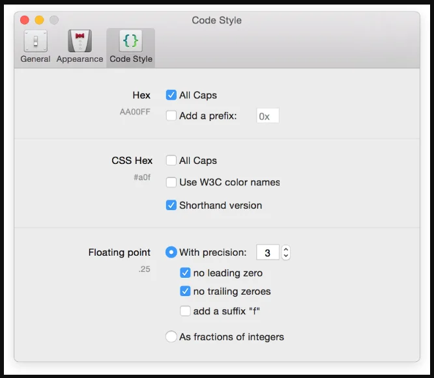
Task: Uncheck the no trailing zeroes checkbox
Action: [x=185, y=291]
